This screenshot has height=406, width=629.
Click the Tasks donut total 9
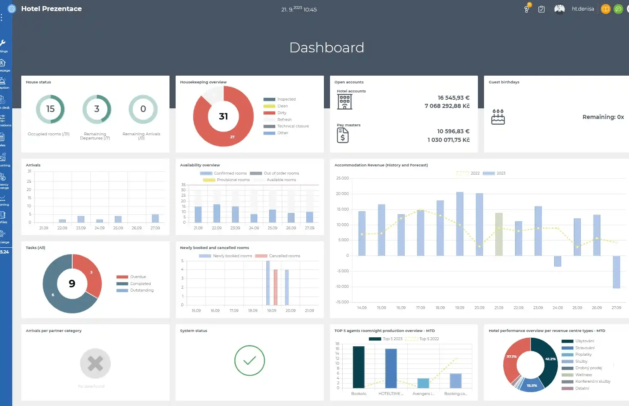pyautogui.click(x=72, y=283)
